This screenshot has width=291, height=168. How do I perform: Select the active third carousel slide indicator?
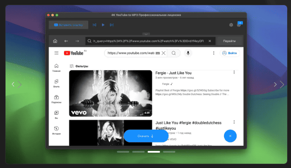pyautogui.click(x=154, y=152)
